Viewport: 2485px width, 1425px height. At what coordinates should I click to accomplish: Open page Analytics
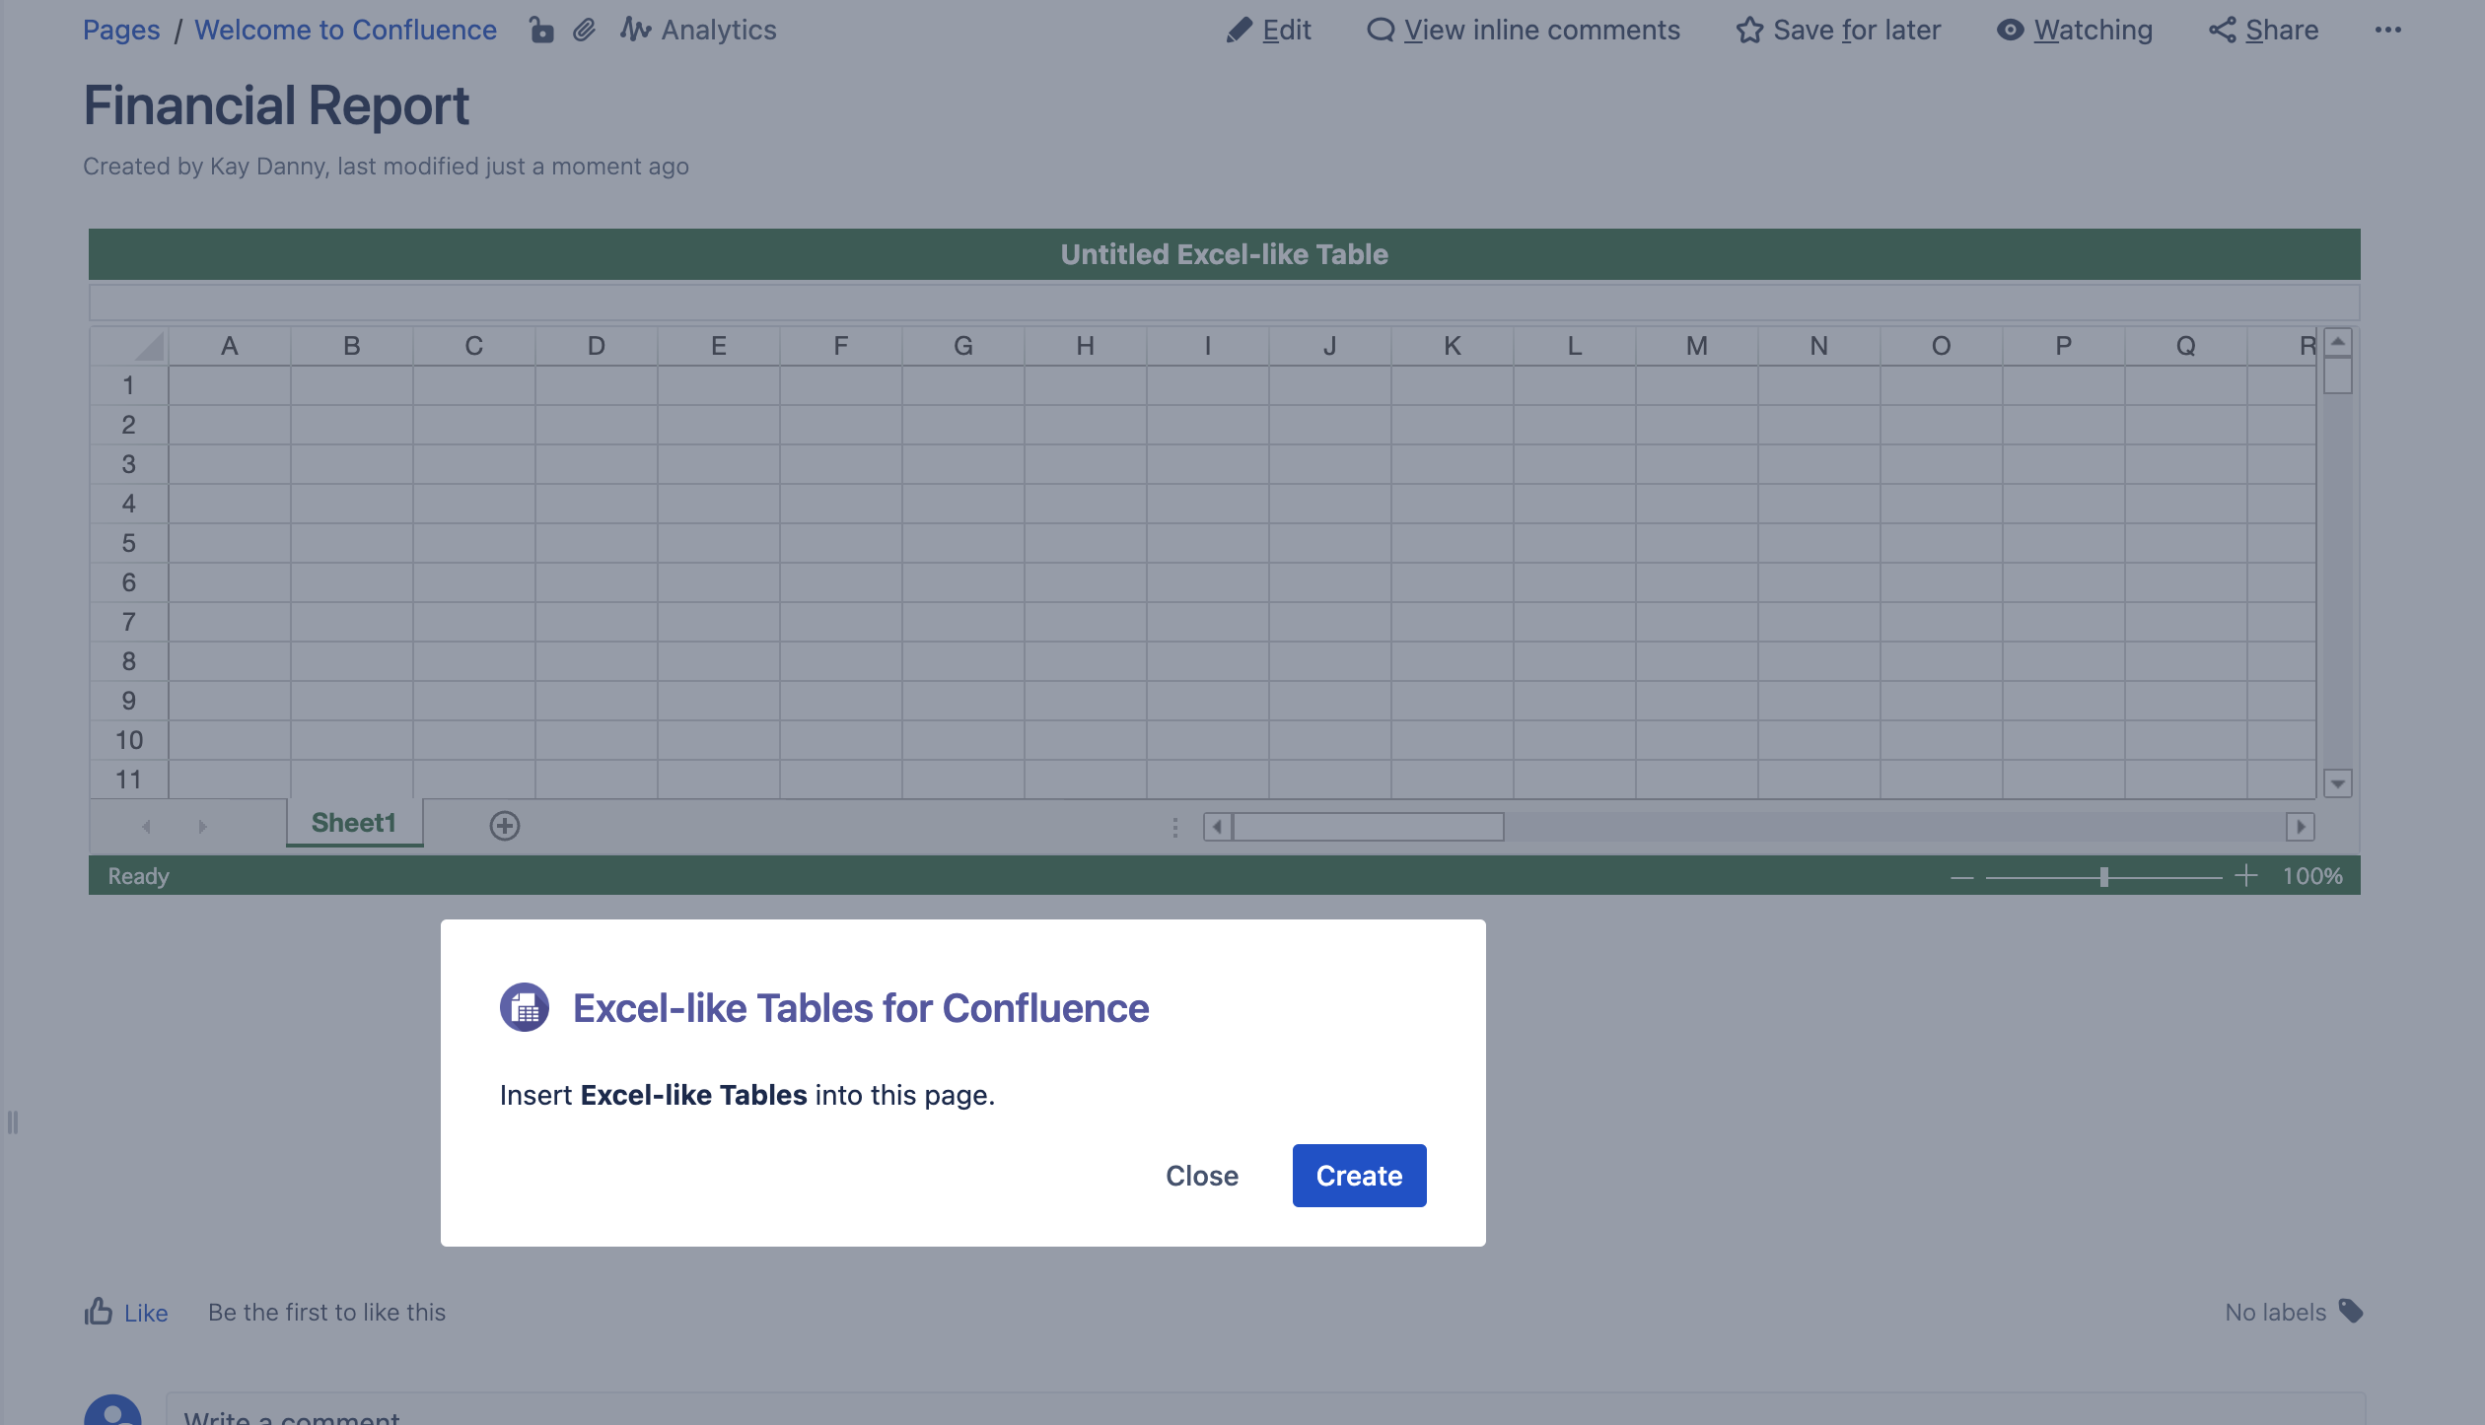699,31
